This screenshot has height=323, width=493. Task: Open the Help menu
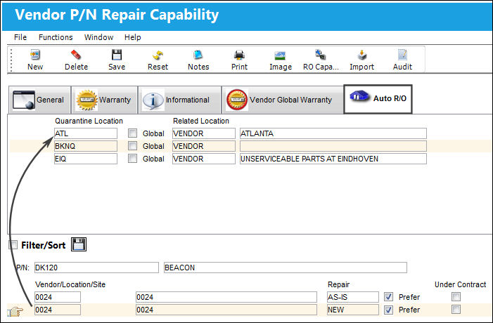132,37
